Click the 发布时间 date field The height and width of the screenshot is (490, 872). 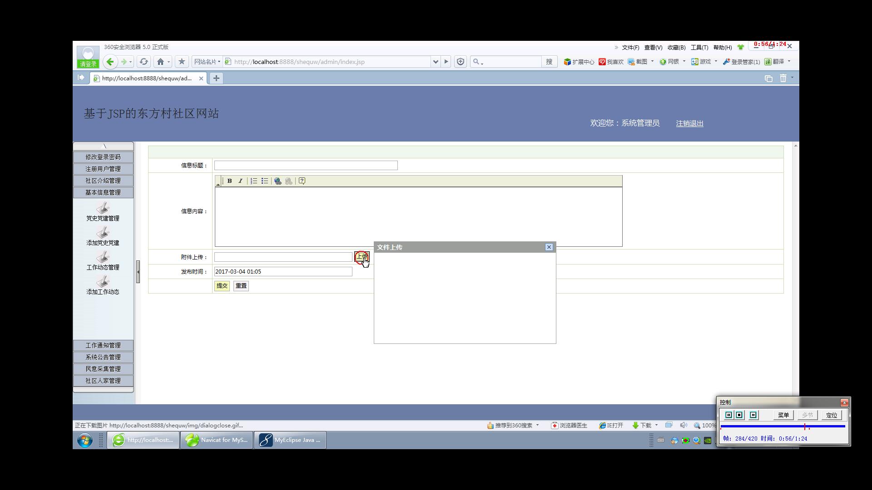click(283, 272)
